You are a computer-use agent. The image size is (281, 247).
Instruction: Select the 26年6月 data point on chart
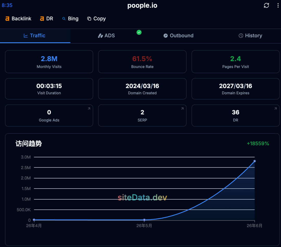tap(254, 161)
